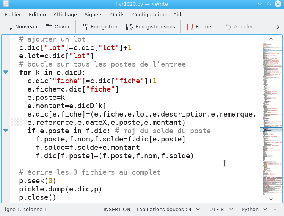Viewport: 284px width, 216px height.
Task: Click the KWrite document icon in the title bar
Action: (x=6, y=4)
